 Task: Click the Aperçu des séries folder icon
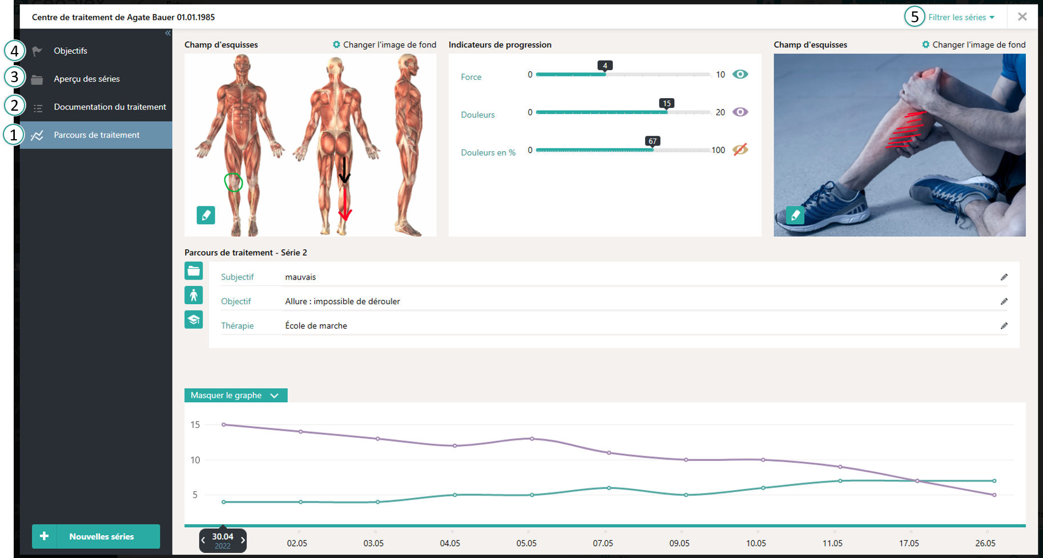[x=37, y=78]
